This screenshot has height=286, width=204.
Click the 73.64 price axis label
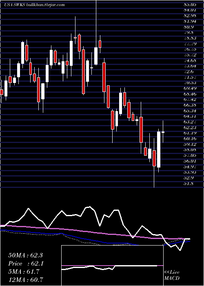pos(190,66)
